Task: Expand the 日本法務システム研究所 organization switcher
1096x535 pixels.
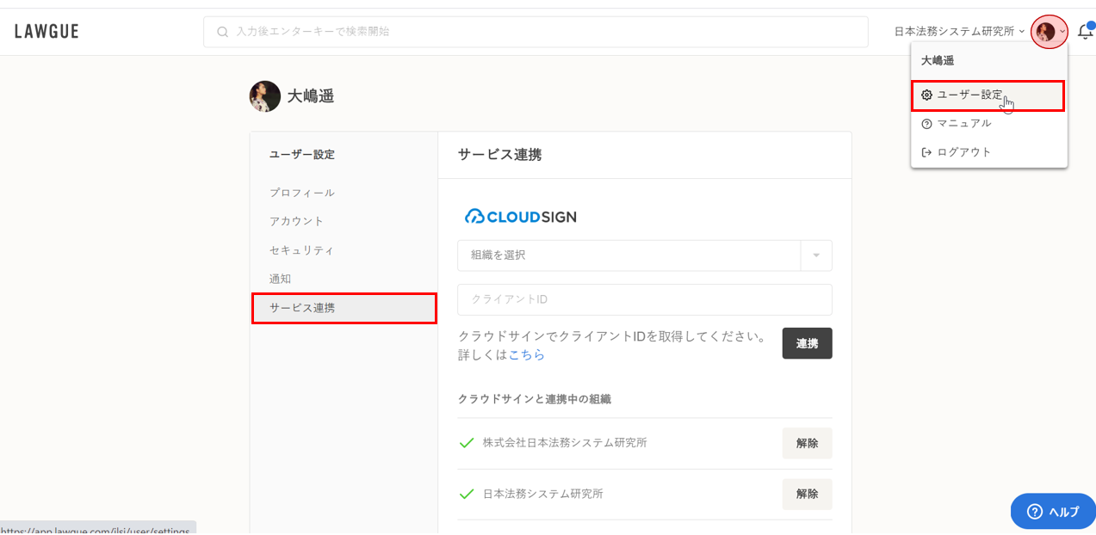Action: [x=958, y=32]
